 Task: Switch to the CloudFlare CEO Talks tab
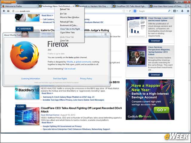click(130, 6)
